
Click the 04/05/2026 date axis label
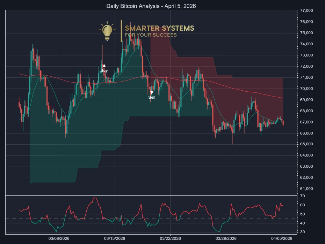[282, 239]
